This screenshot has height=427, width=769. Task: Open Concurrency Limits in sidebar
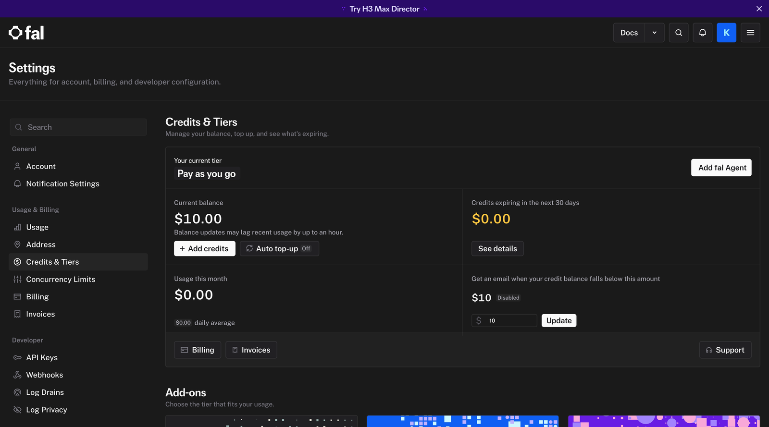pos(78,279)
